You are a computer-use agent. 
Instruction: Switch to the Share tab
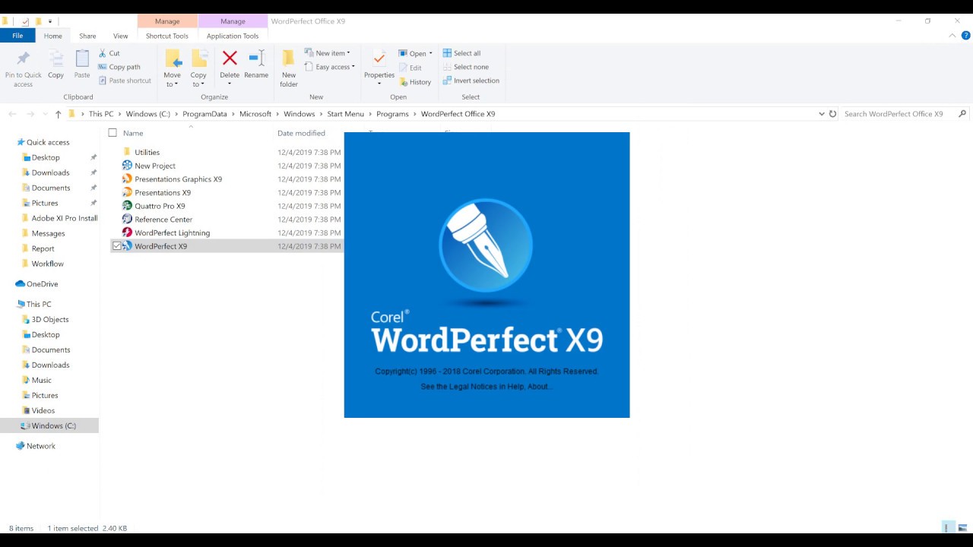pyautogui.click(x=87, y=36)
